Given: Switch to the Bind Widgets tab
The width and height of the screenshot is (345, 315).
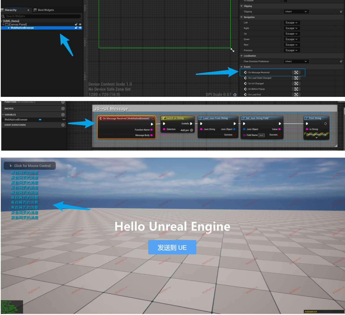Looking at the screenshot, I should coord(44,10).
